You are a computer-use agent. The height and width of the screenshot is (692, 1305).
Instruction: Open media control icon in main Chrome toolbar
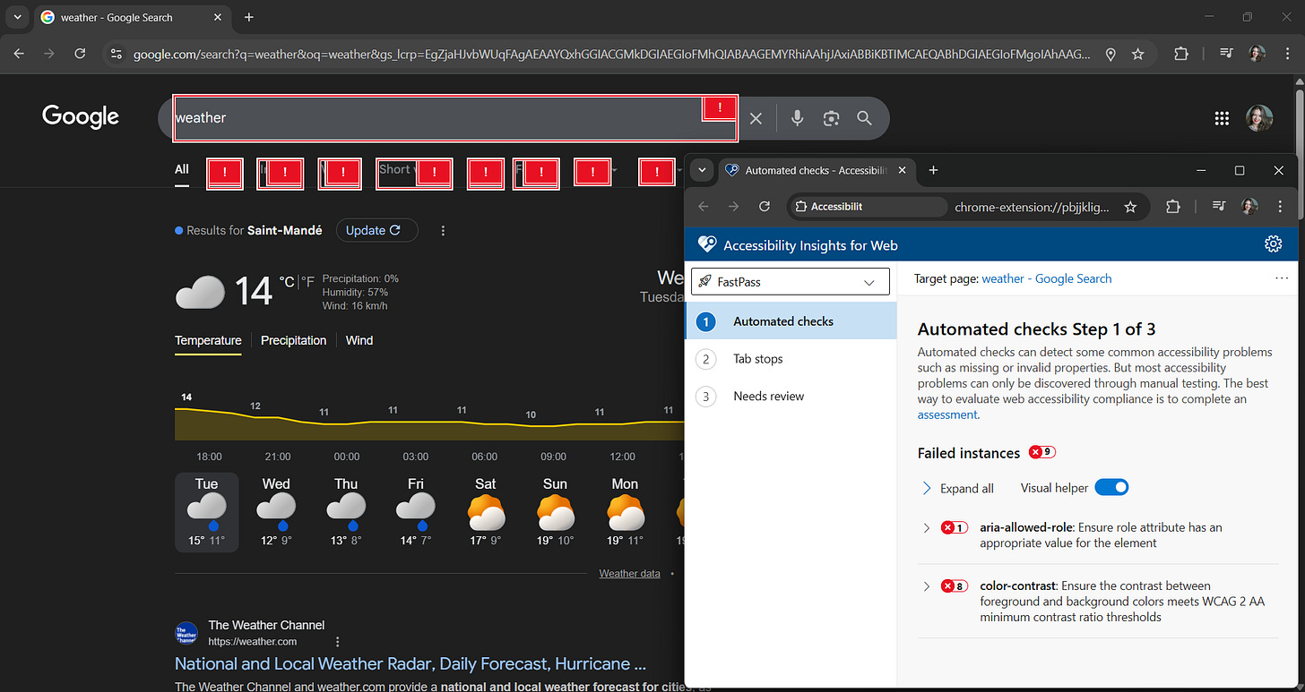tap(1227, 54)
